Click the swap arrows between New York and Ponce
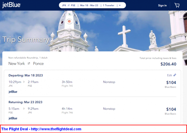This screenshot has width=187, height=133. [x=29, y=64]
